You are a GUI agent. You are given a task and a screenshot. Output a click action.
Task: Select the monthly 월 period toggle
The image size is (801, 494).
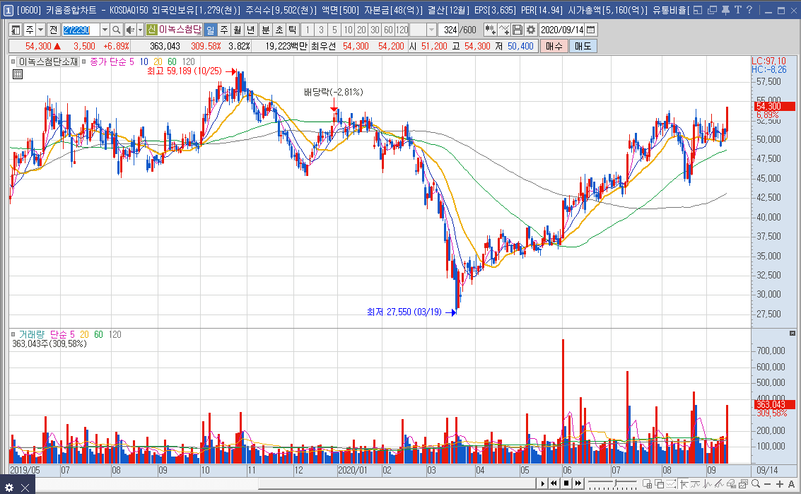tap(237, 30)
